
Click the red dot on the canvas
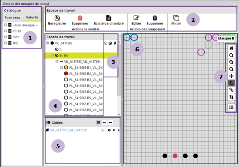[x=175, y=156]
